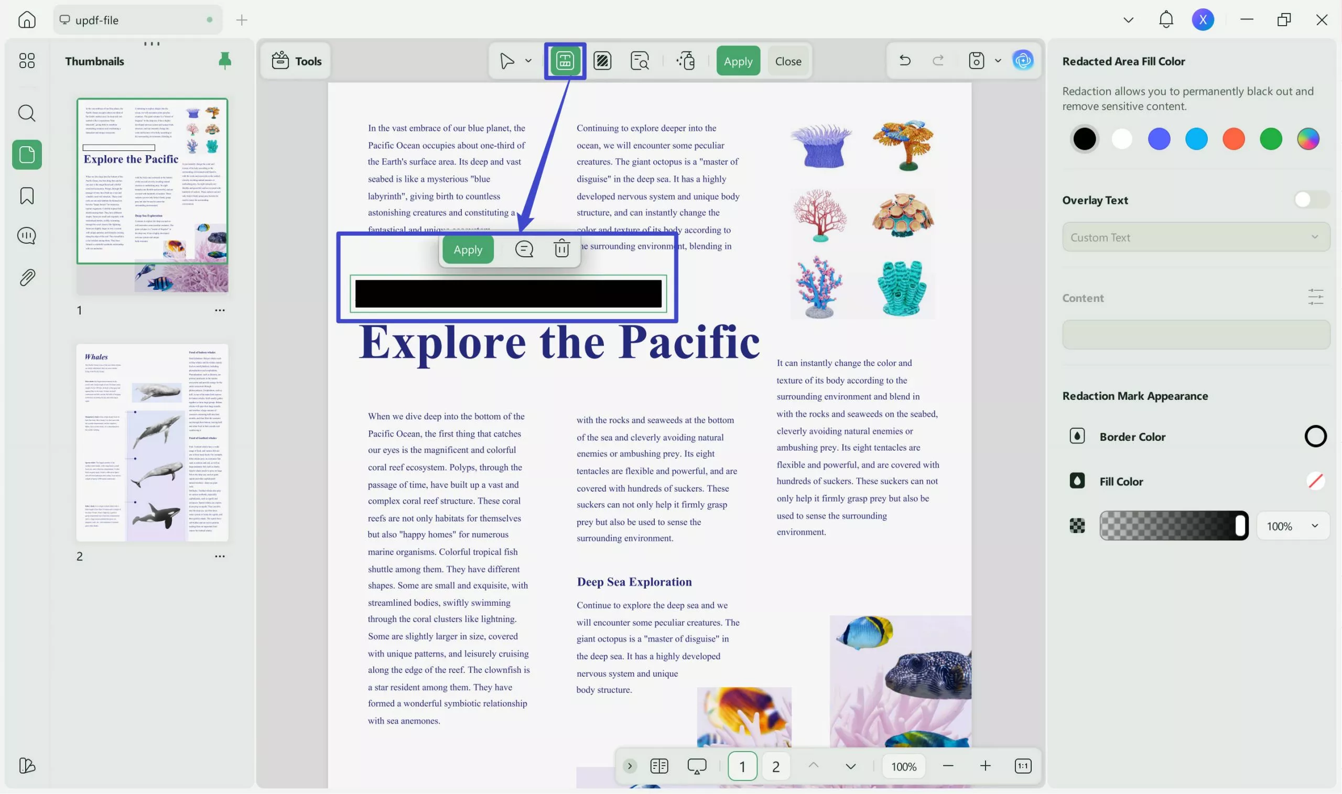The width and height of the screenshot is (1342, 794).
Task: Open options menu for page 1 thumbnail
Action: (x=220, y=310)
